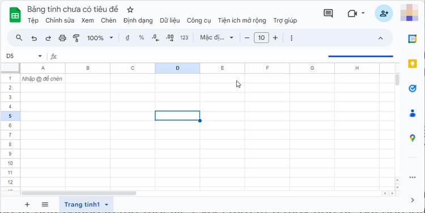Search the menus with the magnifier icon
425x213 pixels.
(x=19, y=38)
